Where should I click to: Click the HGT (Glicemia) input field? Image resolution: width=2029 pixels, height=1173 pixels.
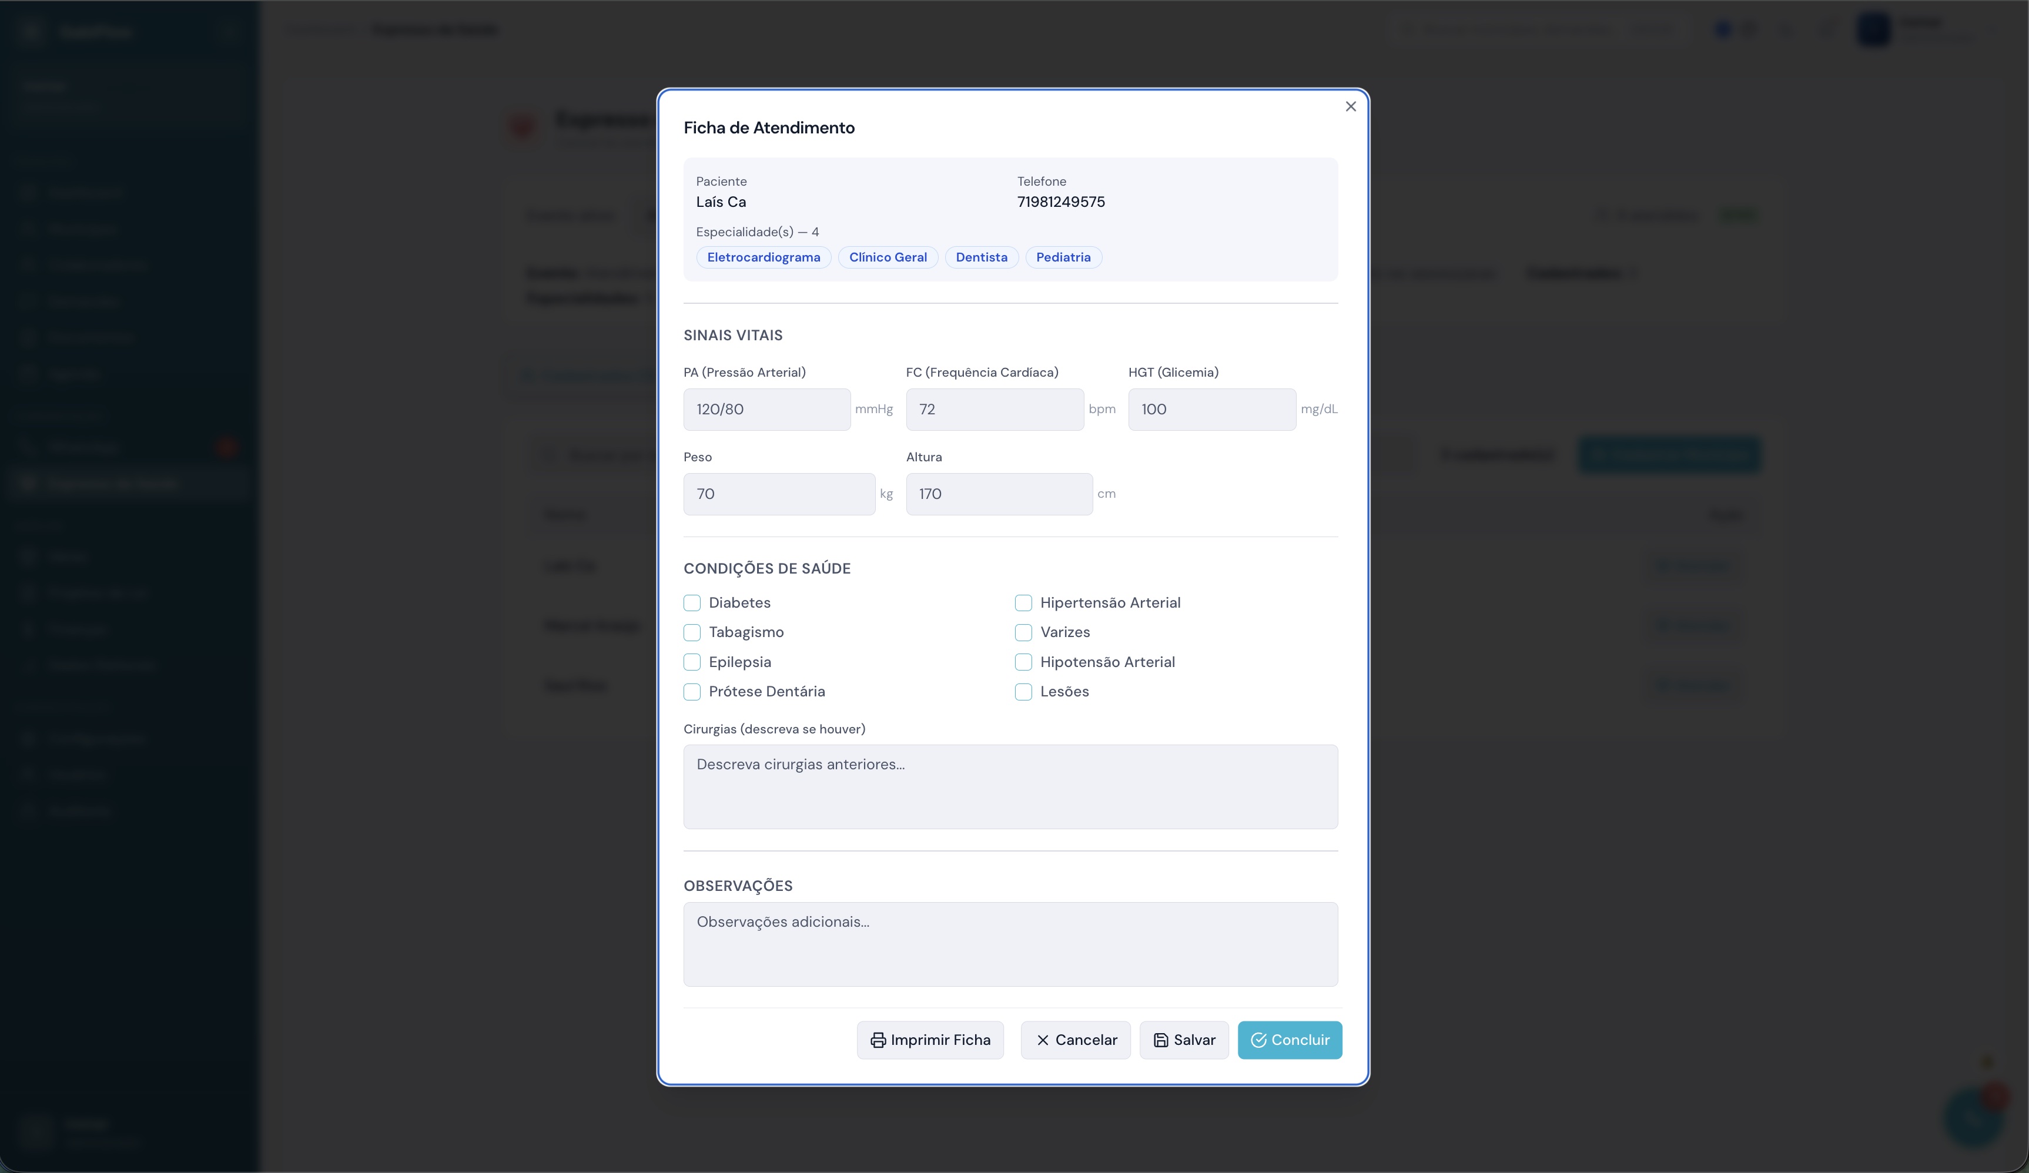coord(1212,409)
